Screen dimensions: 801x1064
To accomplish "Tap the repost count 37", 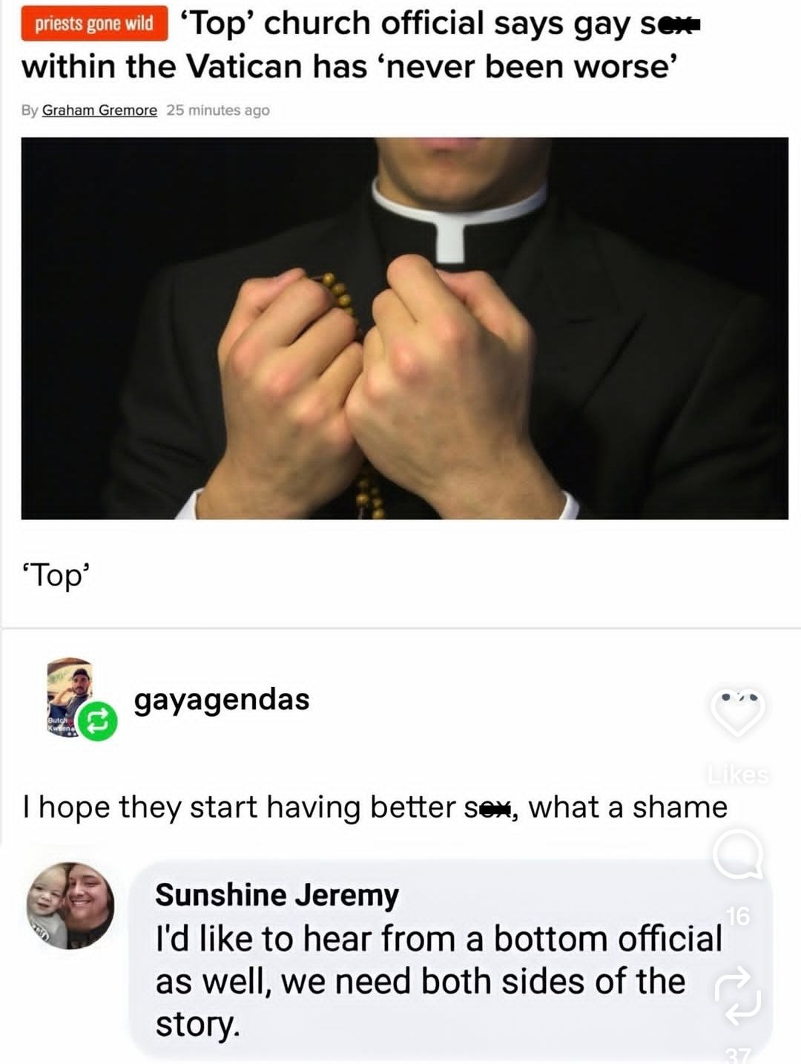I will (x=738, y=1055).
